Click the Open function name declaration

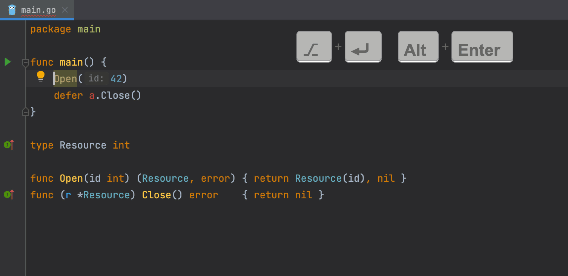tap(71, 178)
